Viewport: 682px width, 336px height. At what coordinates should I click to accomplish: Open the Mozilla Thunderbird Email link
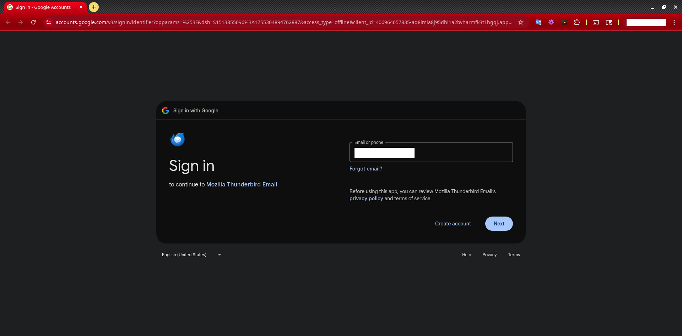point(242,184)
